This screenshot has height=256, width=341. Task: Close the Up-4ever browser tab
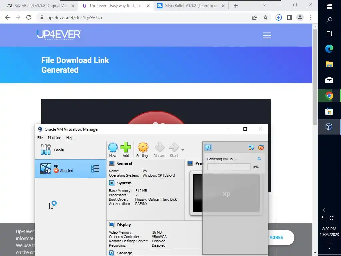tap(148, 6)
